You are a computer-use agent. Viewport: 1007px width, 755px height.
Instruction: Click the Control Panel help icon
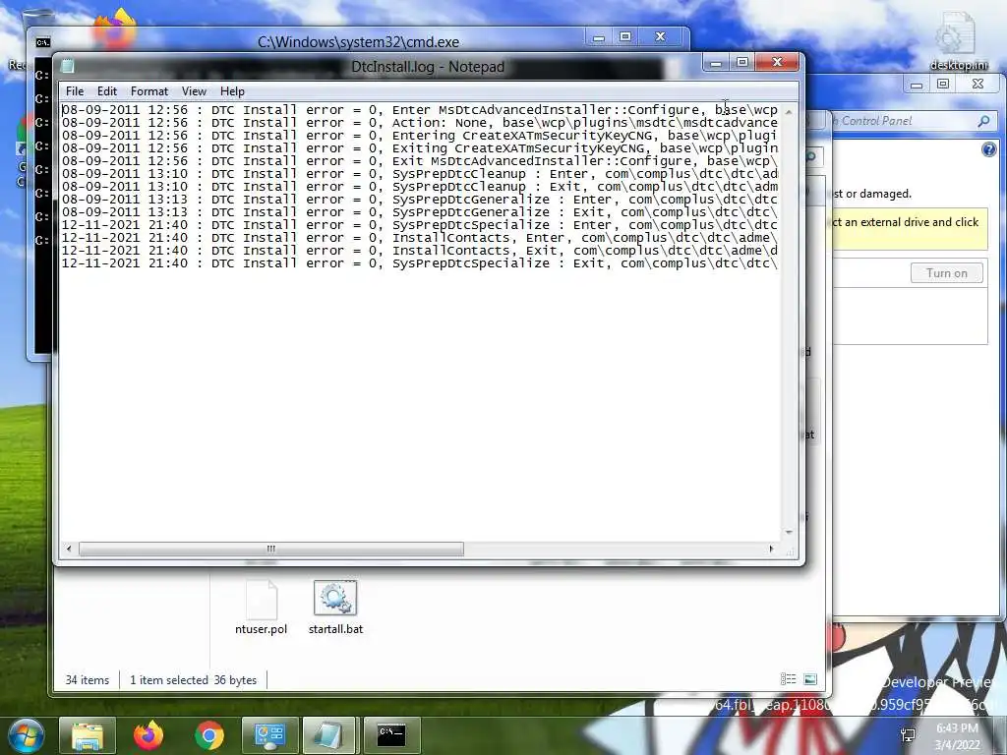coord(989,149)
